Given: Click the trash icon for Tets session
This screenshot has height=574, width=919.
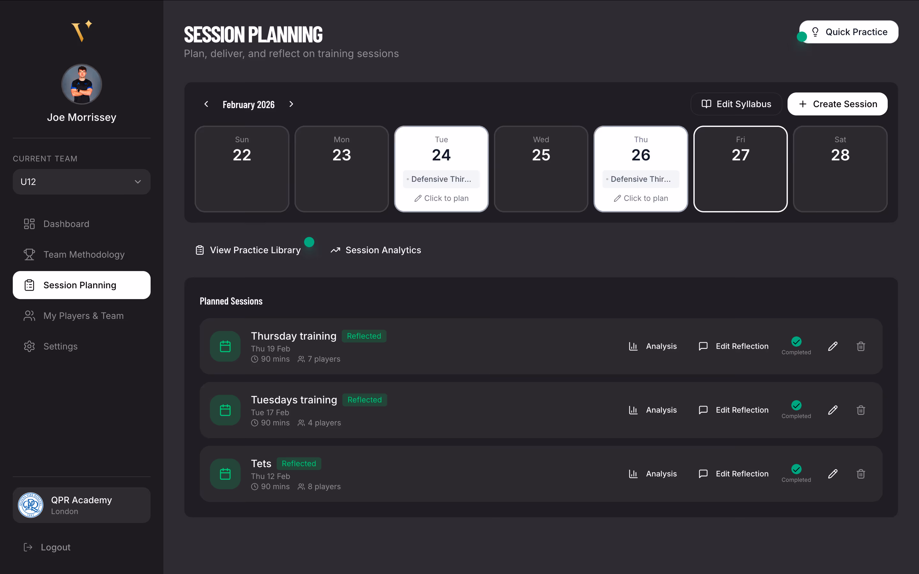Looking at the screenshot, I should 861,474.
